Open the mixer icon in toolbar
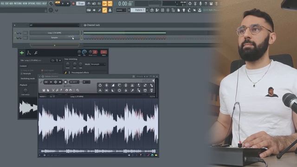The image size is (297, 167). (x=168, y=10)
